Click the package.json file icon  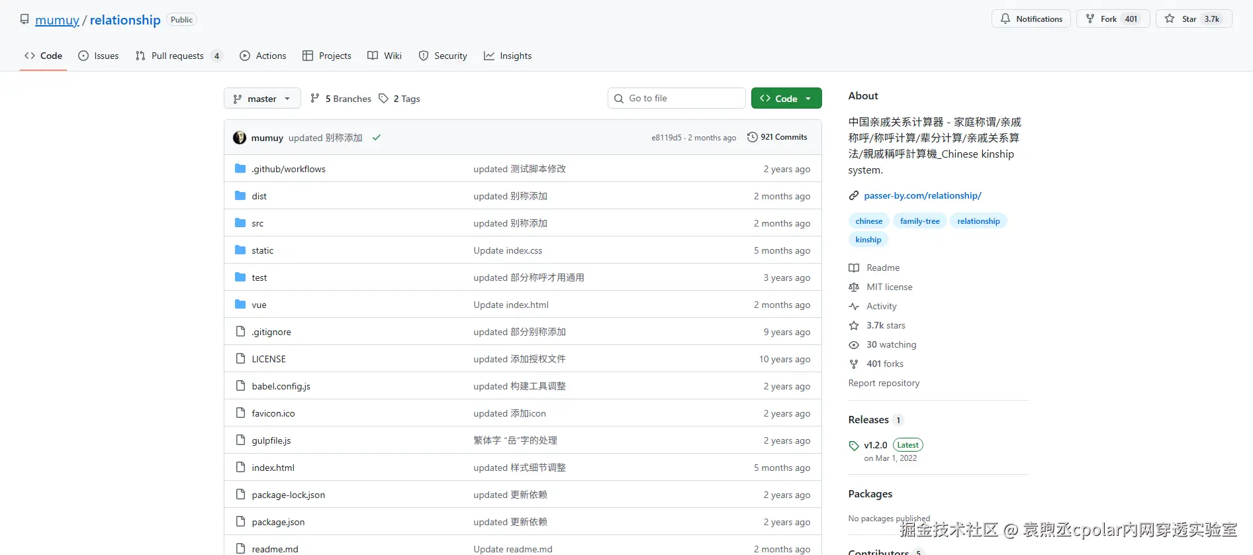(240, 522)
